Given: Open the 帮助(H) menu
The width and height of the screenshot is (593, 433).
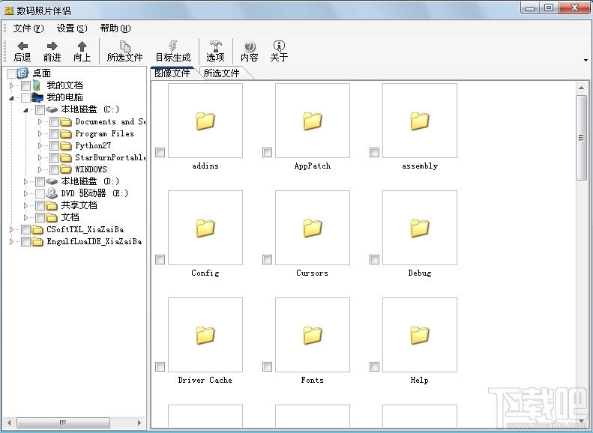Looking at the screenshot, I should click(x=115, y=28).
